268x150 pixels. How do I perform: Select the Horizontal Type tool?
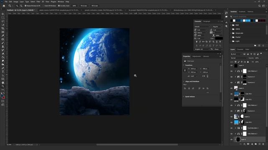3,72
